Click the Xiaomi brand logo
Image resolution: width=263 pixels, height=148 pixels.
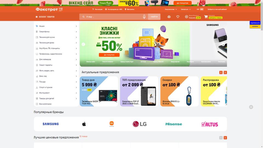112,124
